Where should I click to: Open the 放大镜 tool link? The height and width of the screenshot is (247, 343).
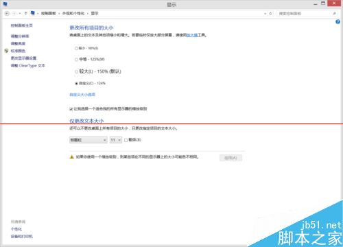(x=192, y=35)
